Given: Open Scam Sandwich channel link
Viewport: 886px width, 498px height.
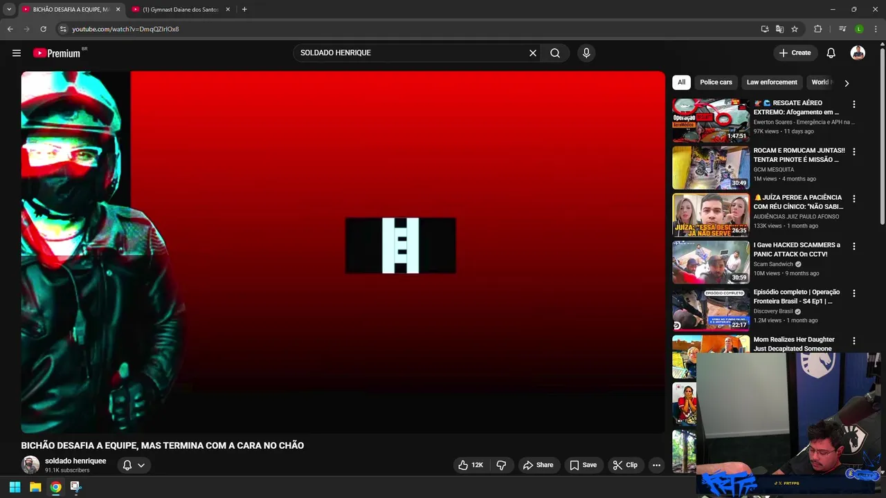Looking at the screenshot, I should [x=773, y=264].
